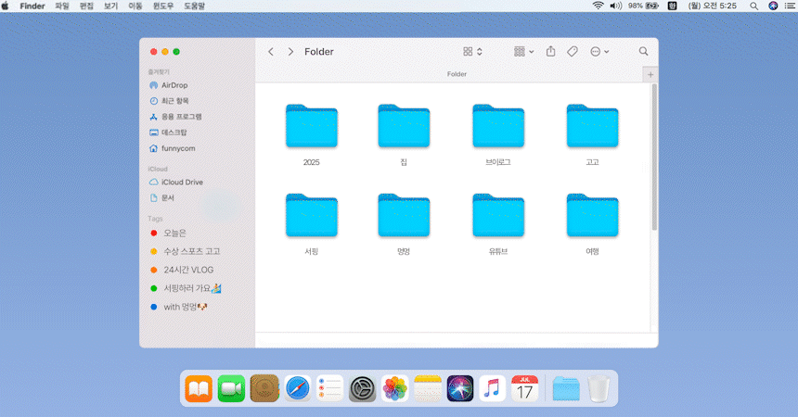Screen dimensions: 798x417
Task: Open the 보기 menu in menu bar
Action: [x=110, y=6]
